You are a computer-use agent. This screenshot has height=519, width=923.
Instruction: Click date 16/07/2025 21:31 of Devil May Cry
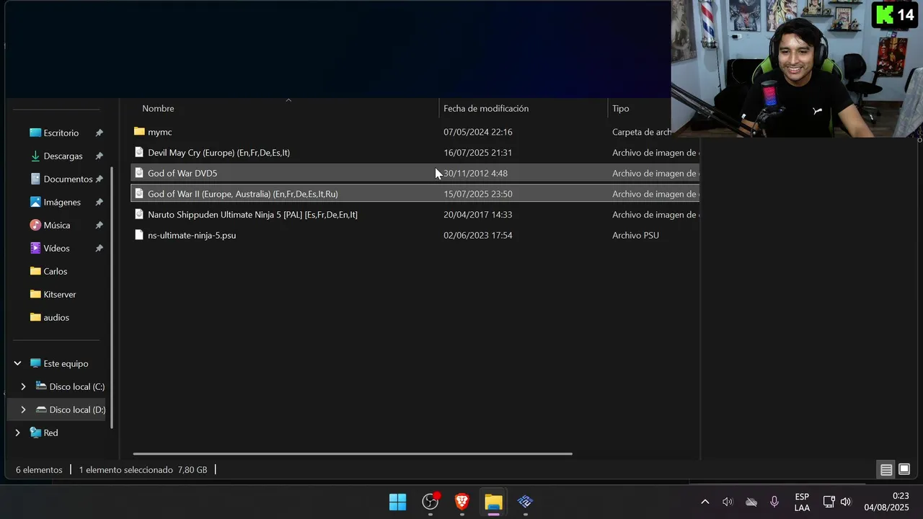click(x=477, y=153)
